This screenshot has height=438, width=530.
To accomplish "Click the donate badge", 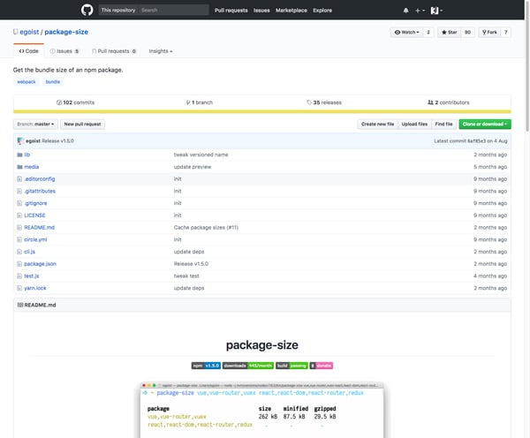I will click(322, 366).
